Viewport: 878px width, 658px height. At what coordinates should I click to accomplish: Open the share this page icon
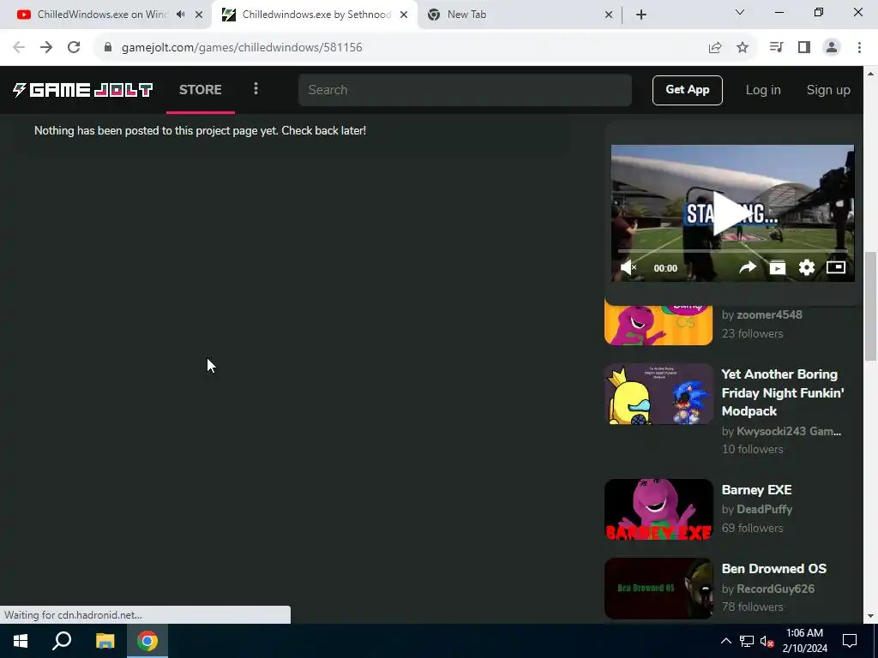(x=715, y=48)
